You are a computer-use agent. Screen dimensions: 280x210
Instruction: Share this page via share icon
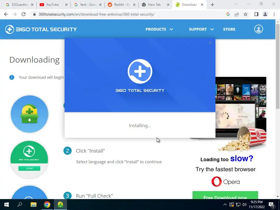(237, 14)
